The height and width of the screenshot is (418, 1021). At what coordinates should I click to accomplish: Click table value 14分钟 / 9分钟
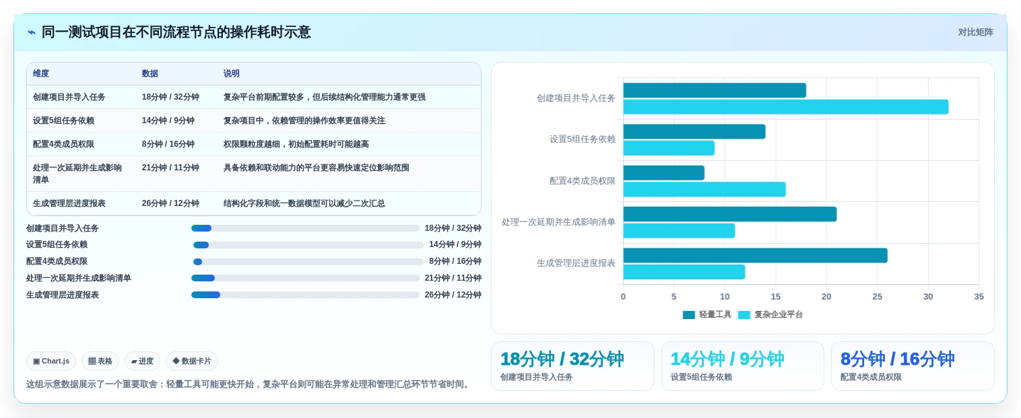tap(168, 120)
